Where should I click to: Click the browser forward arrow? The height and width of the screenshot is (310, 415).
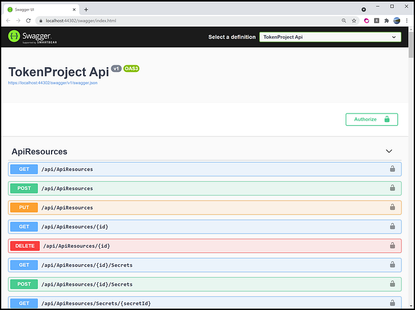[18, 21]
